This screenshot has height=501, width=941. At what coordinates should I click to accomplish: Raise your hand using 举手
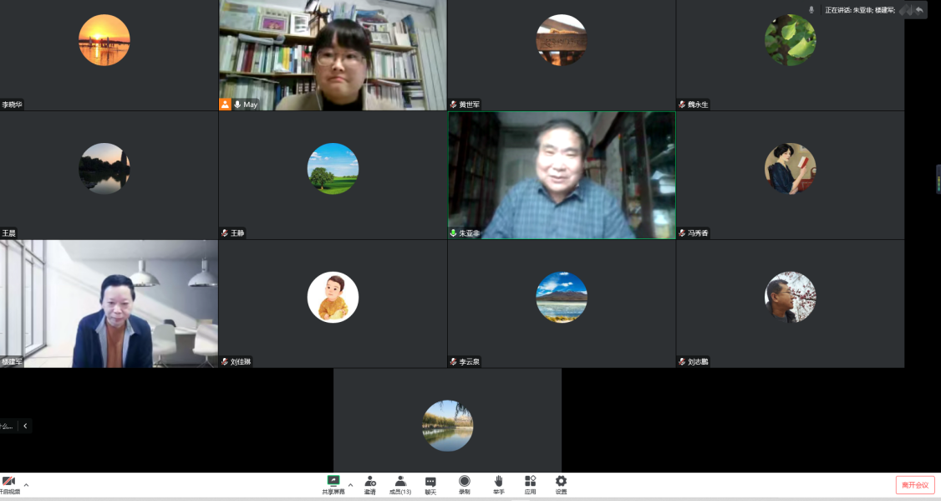pyautogui.click(x=498, y=483)
